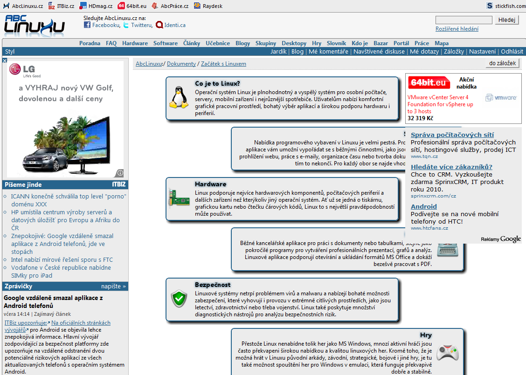Viewport: 526px width, 375px height.
Task: Open the Nastavení link
Action: [x=482, y=51]
